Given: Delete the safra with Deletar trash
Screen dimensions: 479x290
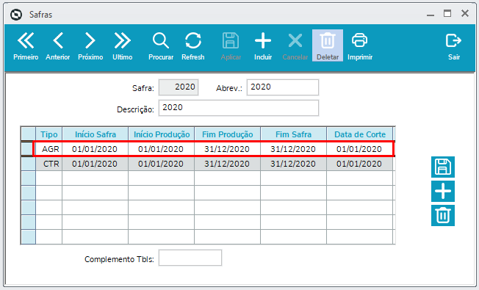Looking at the screenshot, I should pyautogui.click(x=328, y=46).
